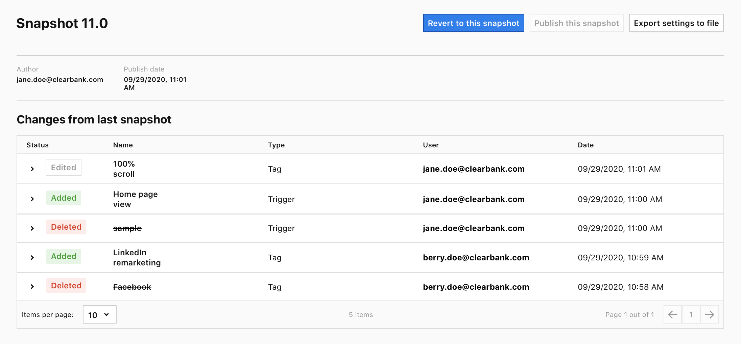Image resolution: width=741 pixels, height=344 pixels.
Task: Expand the deleted sample trigger row
Action: pos(32,228)
